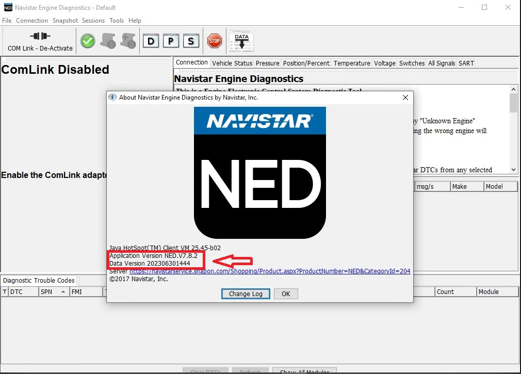Click the gray engine icon with plus
Image resolution: width=521 pixels, height=374 pixels.
(x=128, y=41)
